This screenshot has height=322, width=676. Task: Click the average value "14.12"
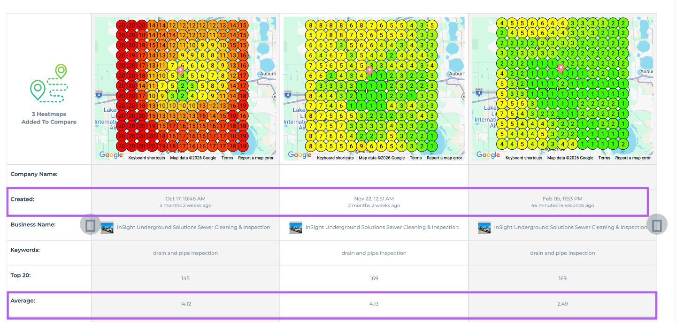pyautogui.click(x=185, y=304)
